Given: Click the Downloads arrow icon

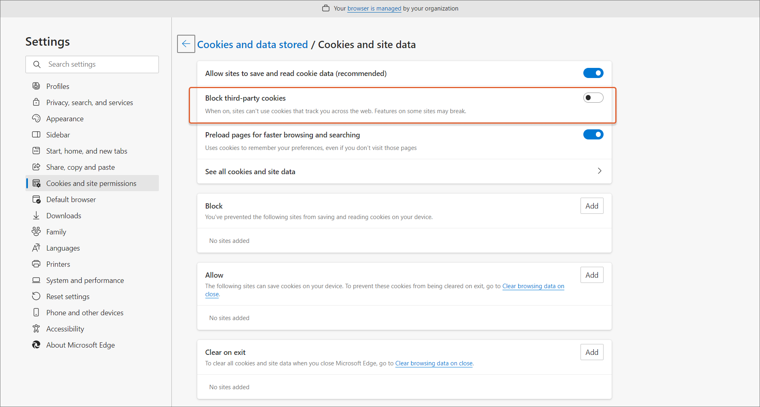Looking at the screenshot, I should 36,215.
